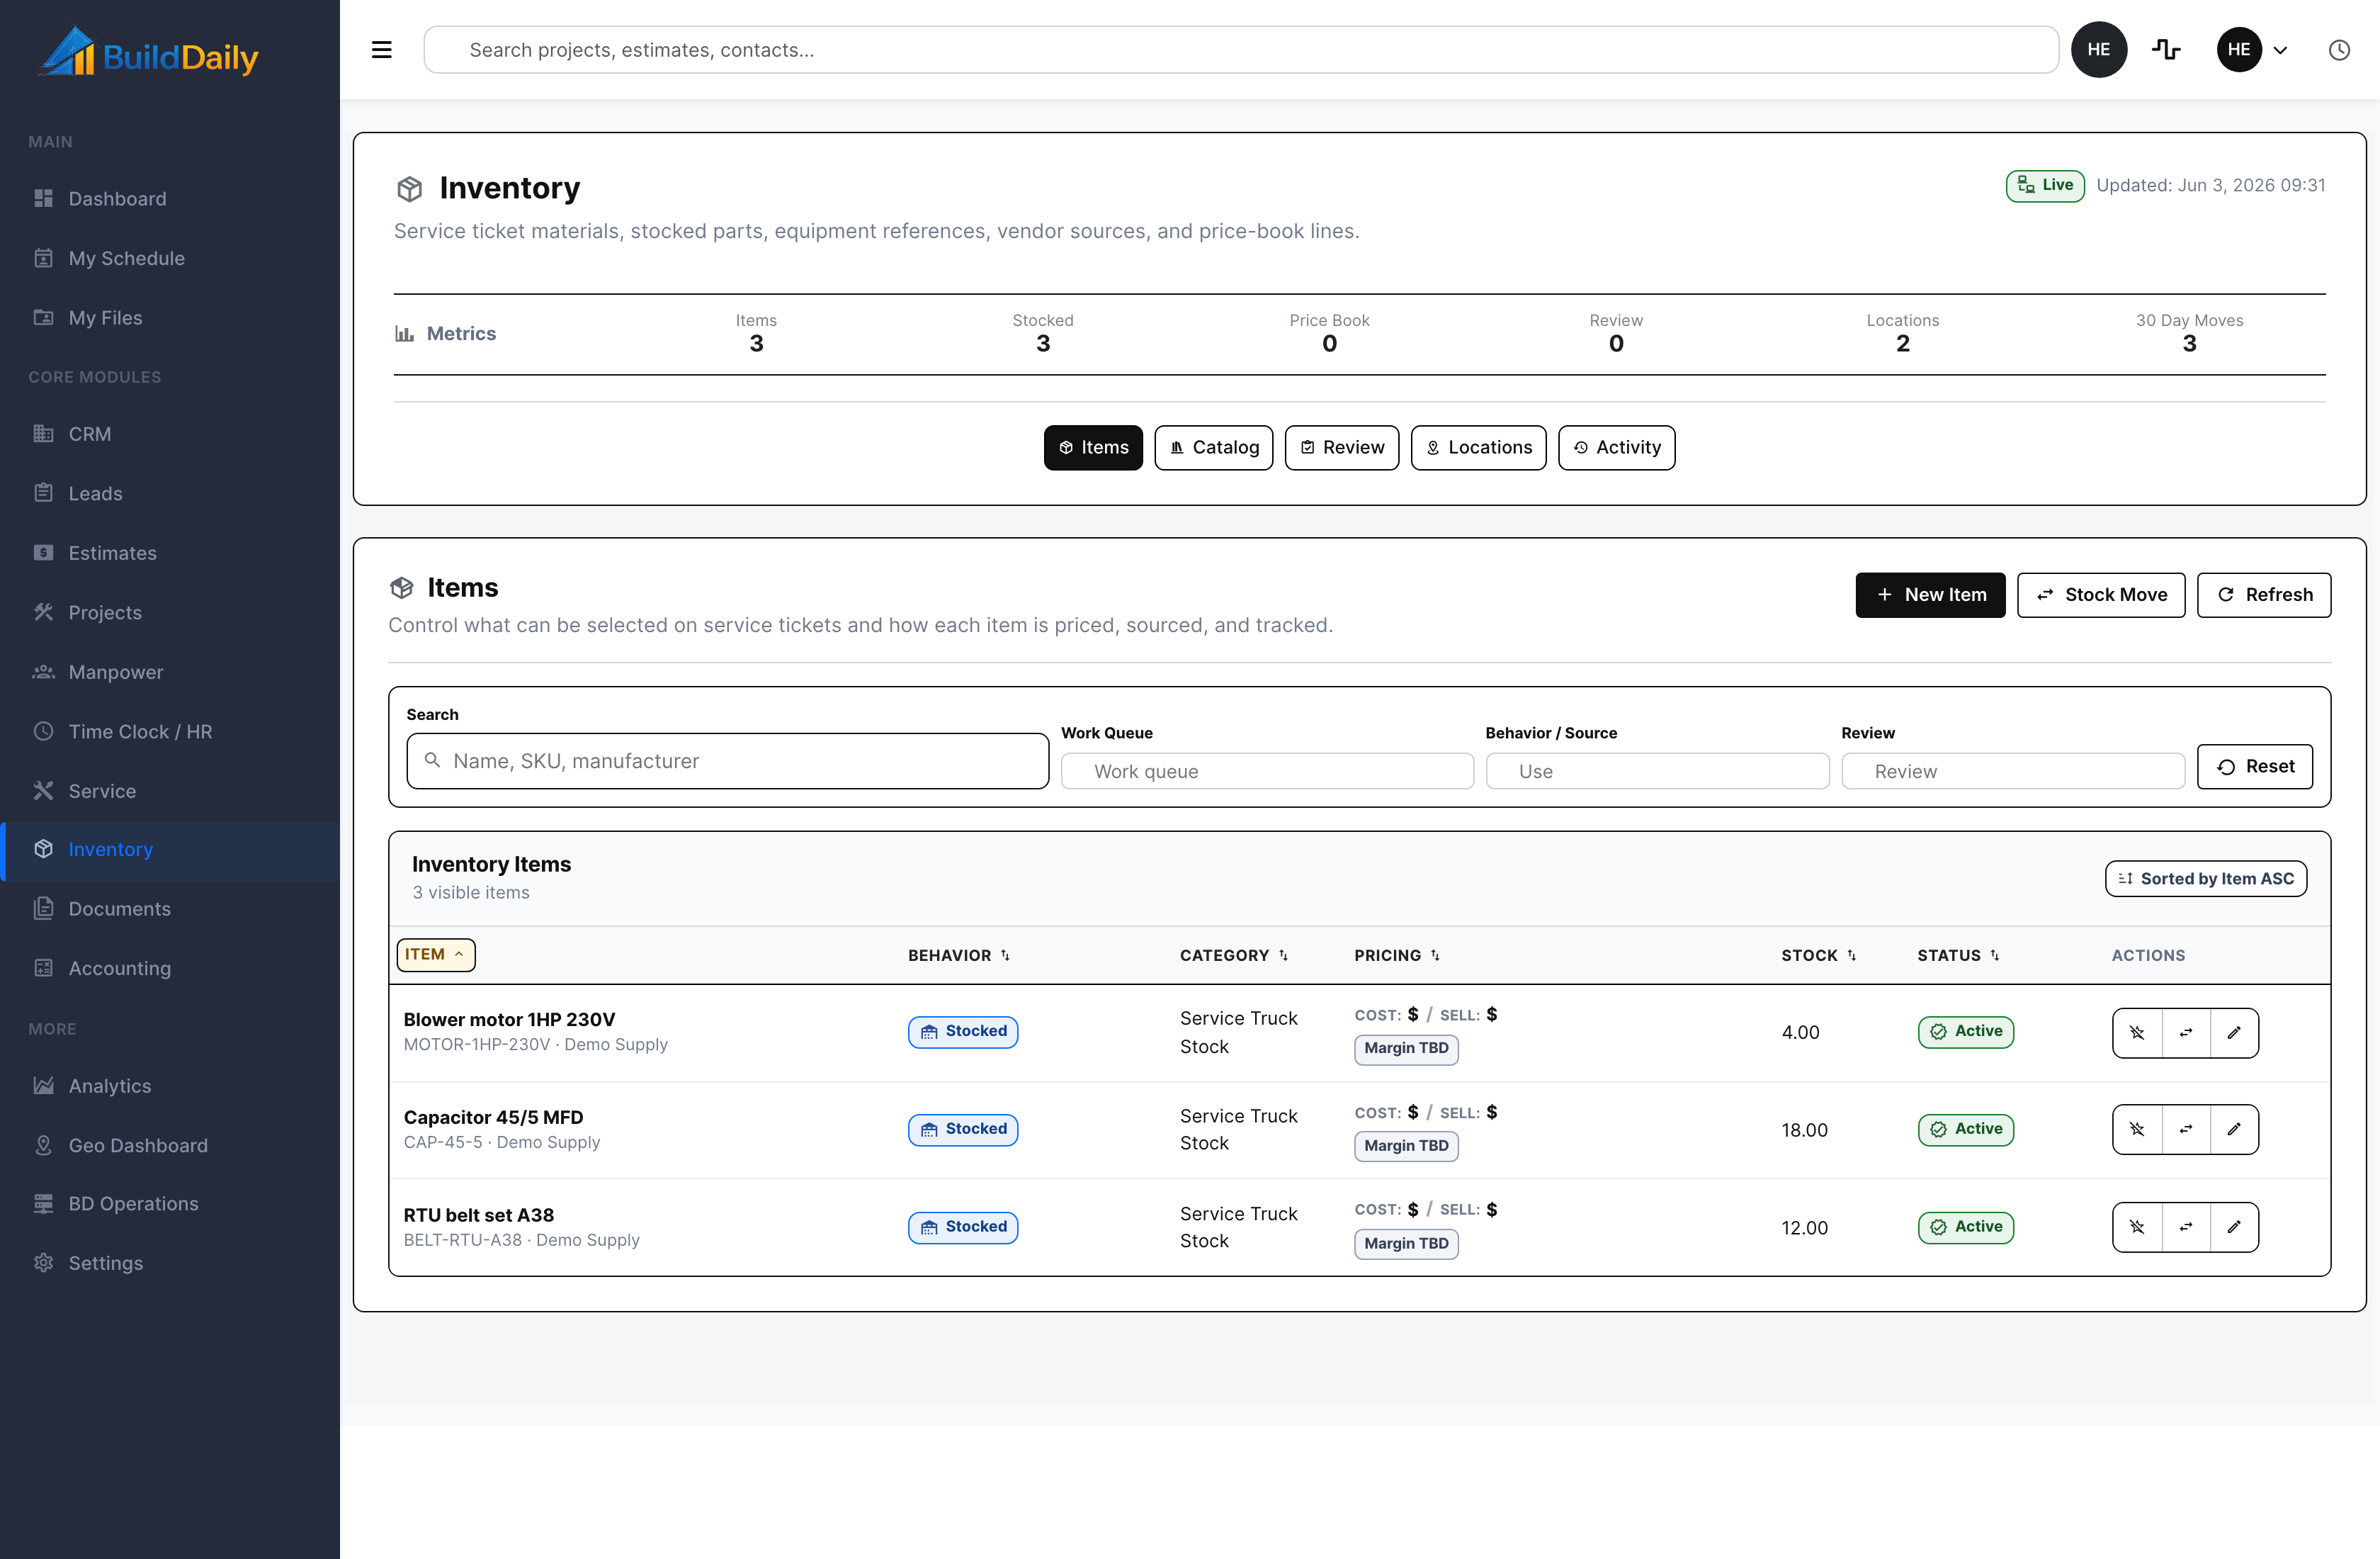Open Service module

coord(170,792)
